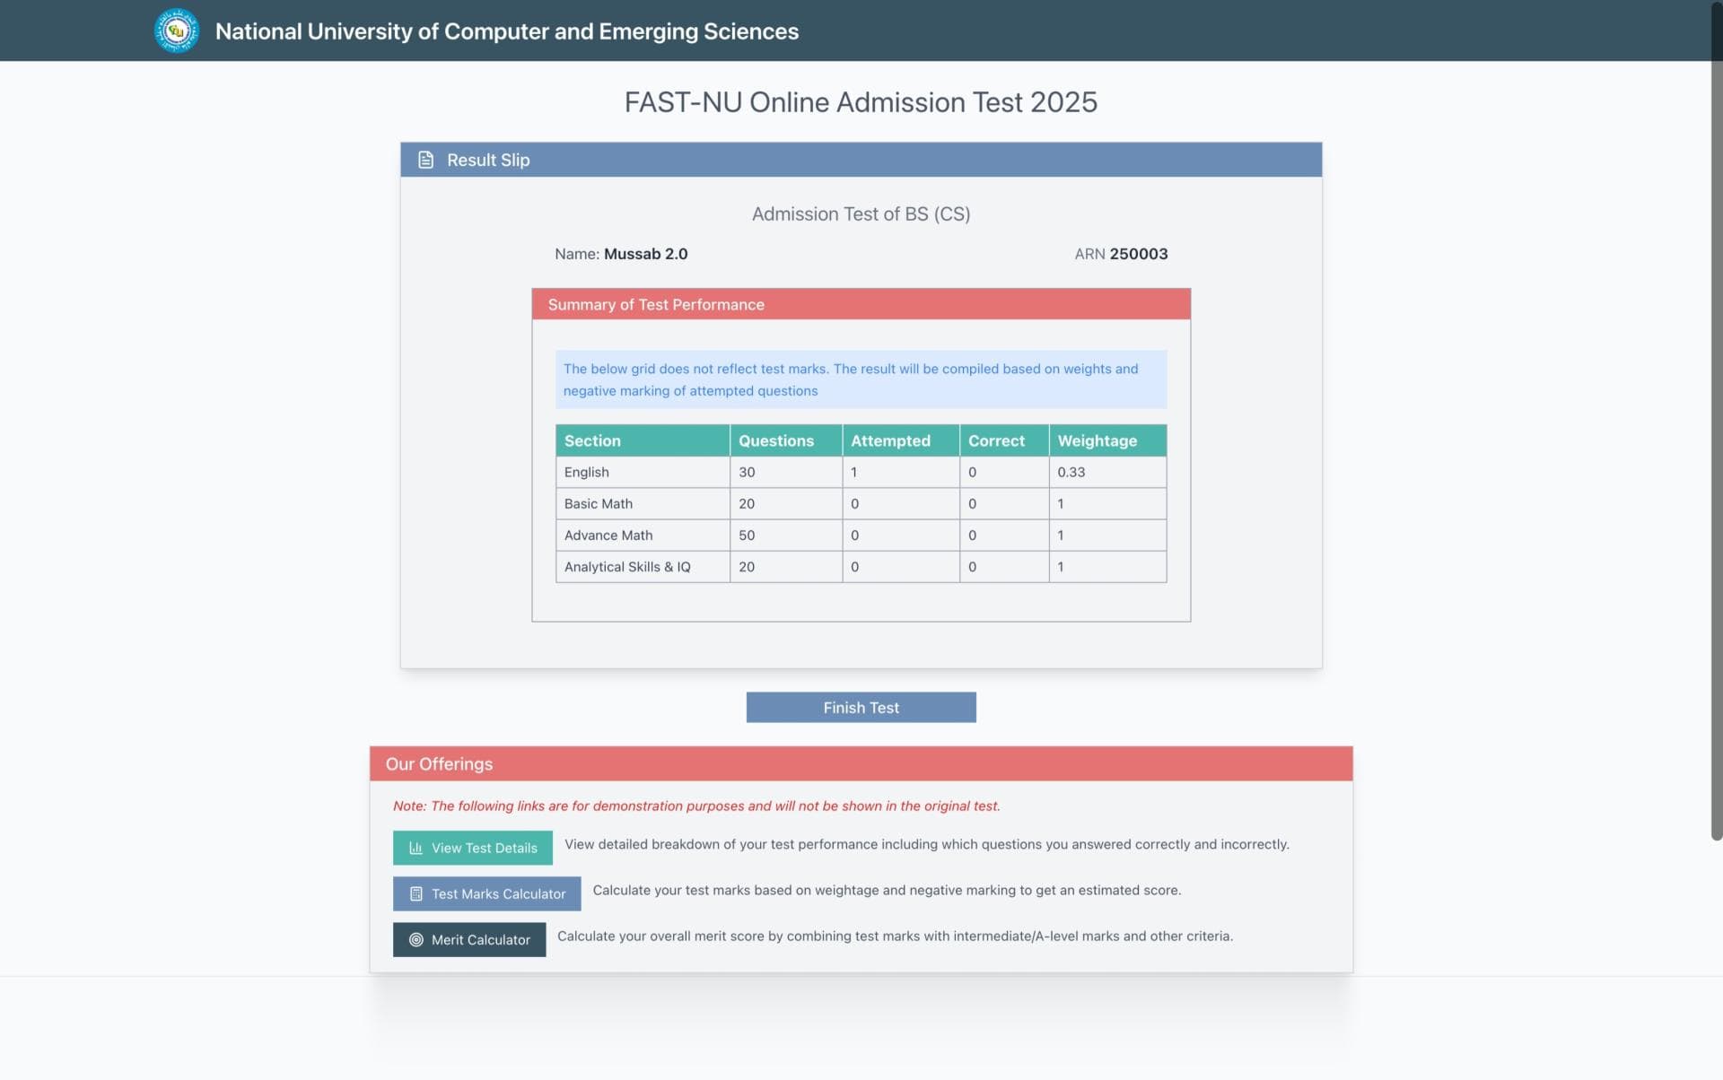This screenshot has height=1080, width=1723.
Task: Click the FAST-NU Online Admission Test 2025 title
Action: coord(861,102)
